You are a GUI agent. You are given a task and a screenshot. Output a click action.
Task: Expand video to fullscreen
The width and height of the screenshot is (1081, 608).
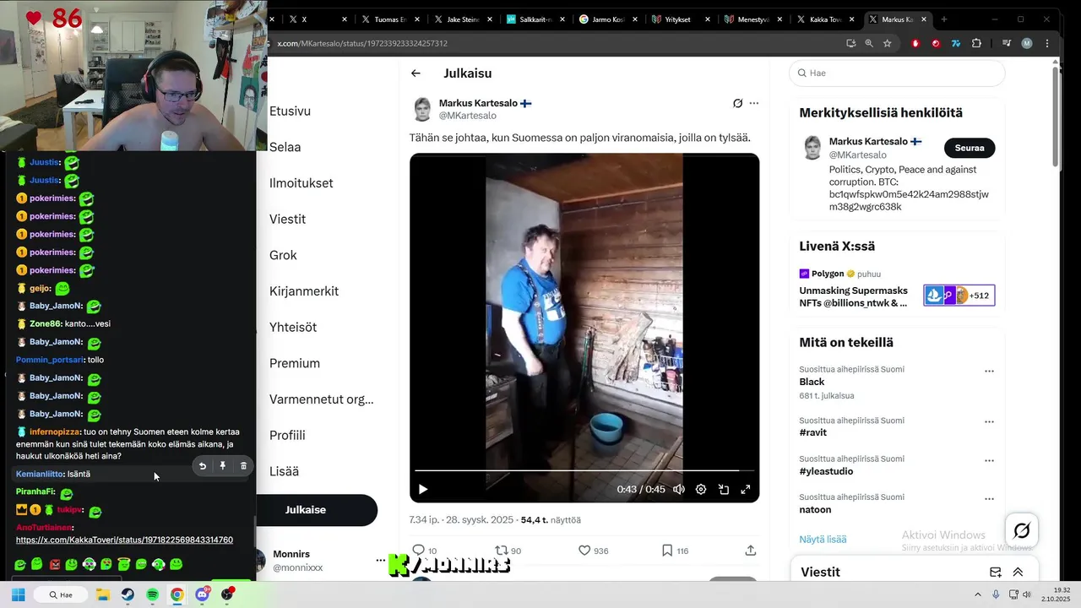746,489
